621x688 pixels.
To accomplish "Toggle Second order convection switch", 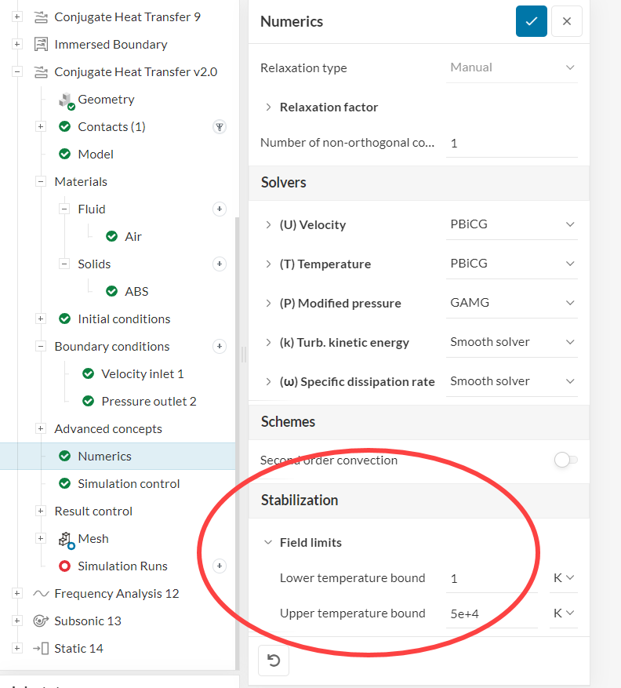I will point(565,460).
